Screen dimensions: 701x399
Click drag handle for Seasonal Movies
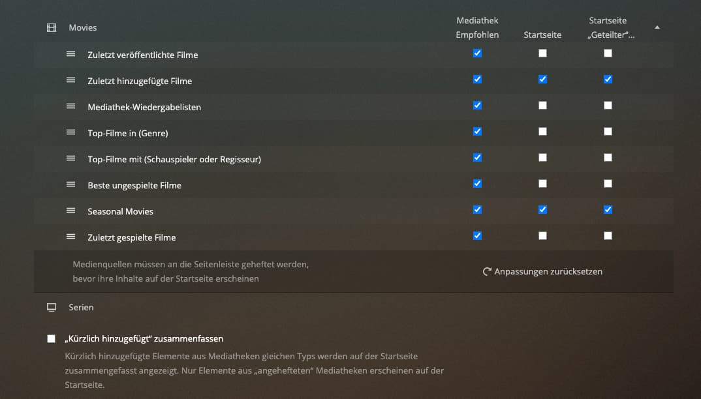71,211
